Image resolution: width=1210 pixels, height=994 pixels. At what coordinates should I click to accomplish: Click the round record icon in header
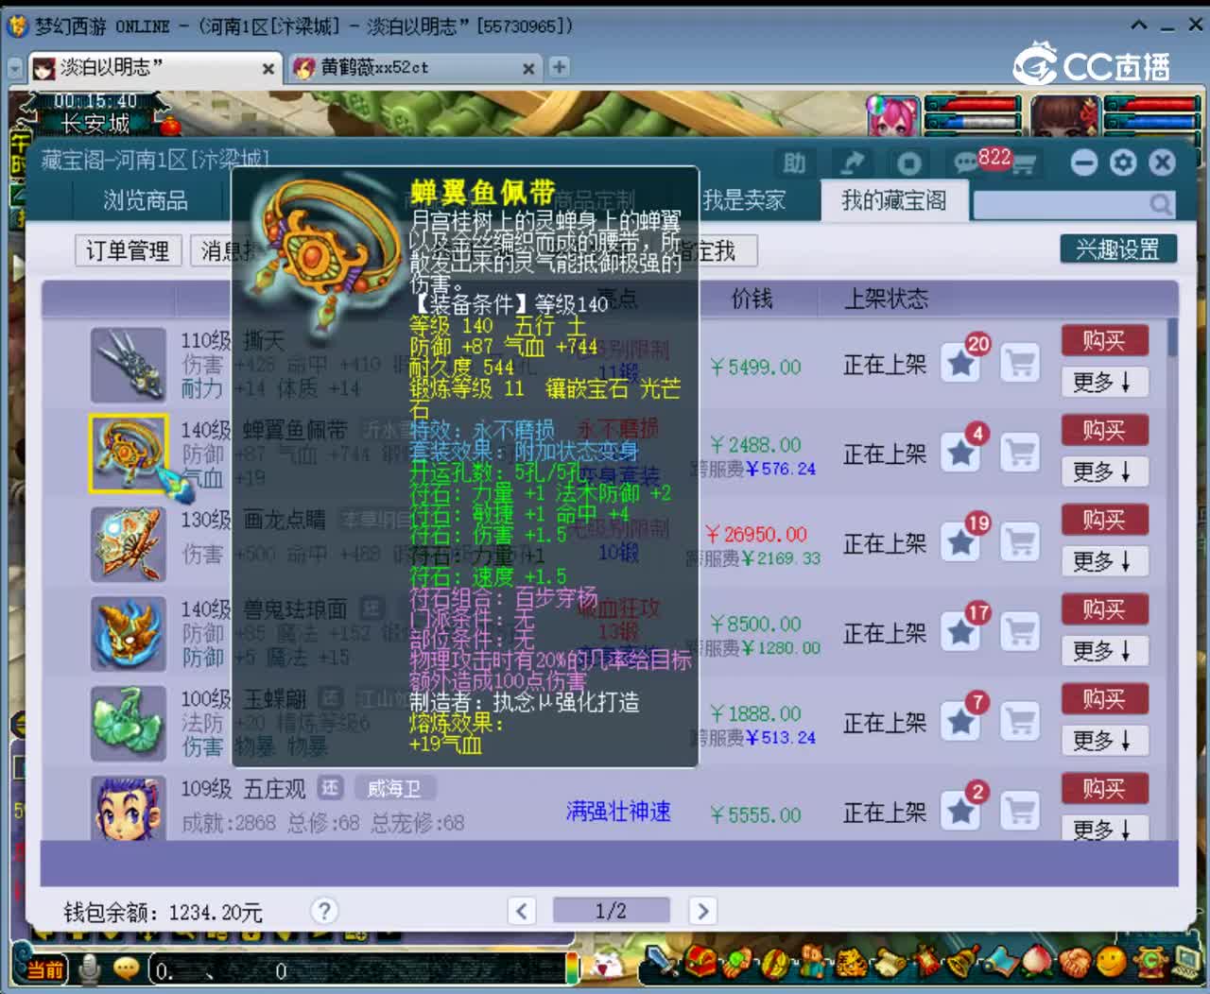point(908,163)
